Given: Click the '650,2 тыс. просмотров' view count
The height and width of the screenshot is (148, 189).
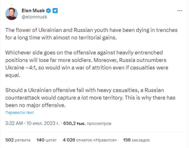Looking at the screenshot, I should coord(87,123).
